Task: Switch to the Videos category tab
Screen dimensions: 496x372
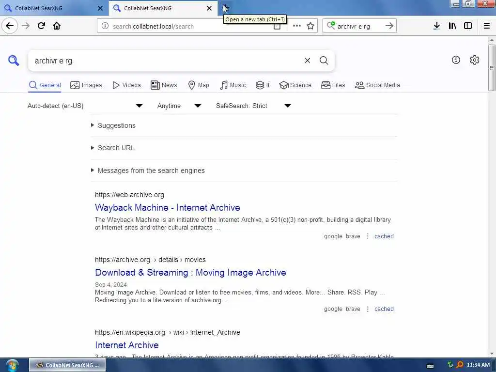Action: click(x=126, y=85)
